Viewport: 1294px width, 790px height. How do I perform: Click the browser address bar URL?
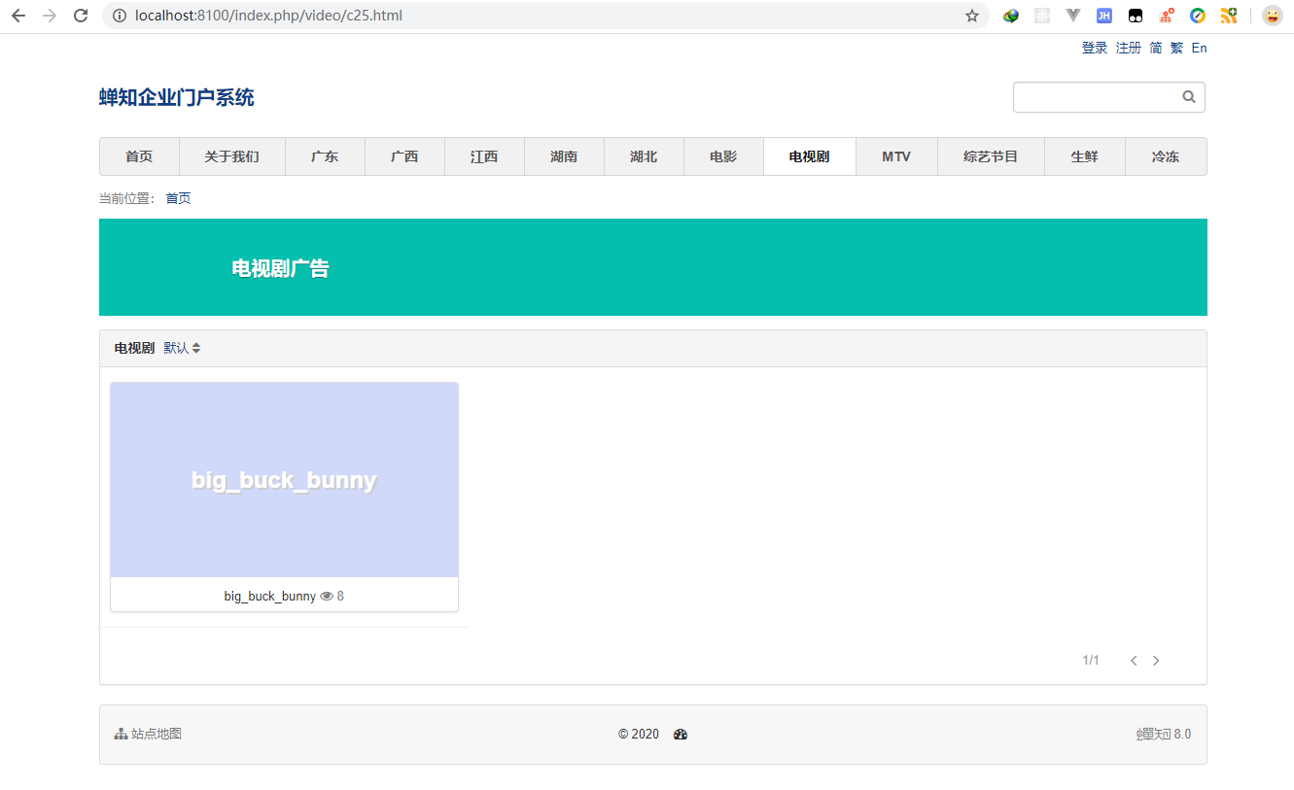(x=268, y=16)
